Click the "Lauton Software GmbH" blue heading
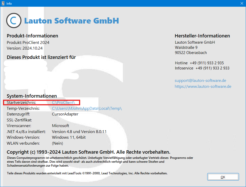Viewport: 246px width, 187px height. (x=71, y=21)
